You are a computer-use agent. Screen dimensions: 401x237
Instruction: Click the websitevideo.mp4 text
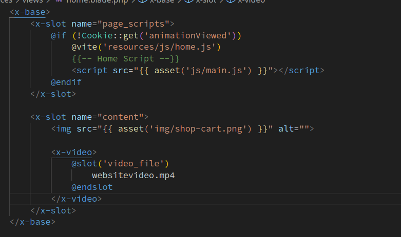click(x=134, y=176)
